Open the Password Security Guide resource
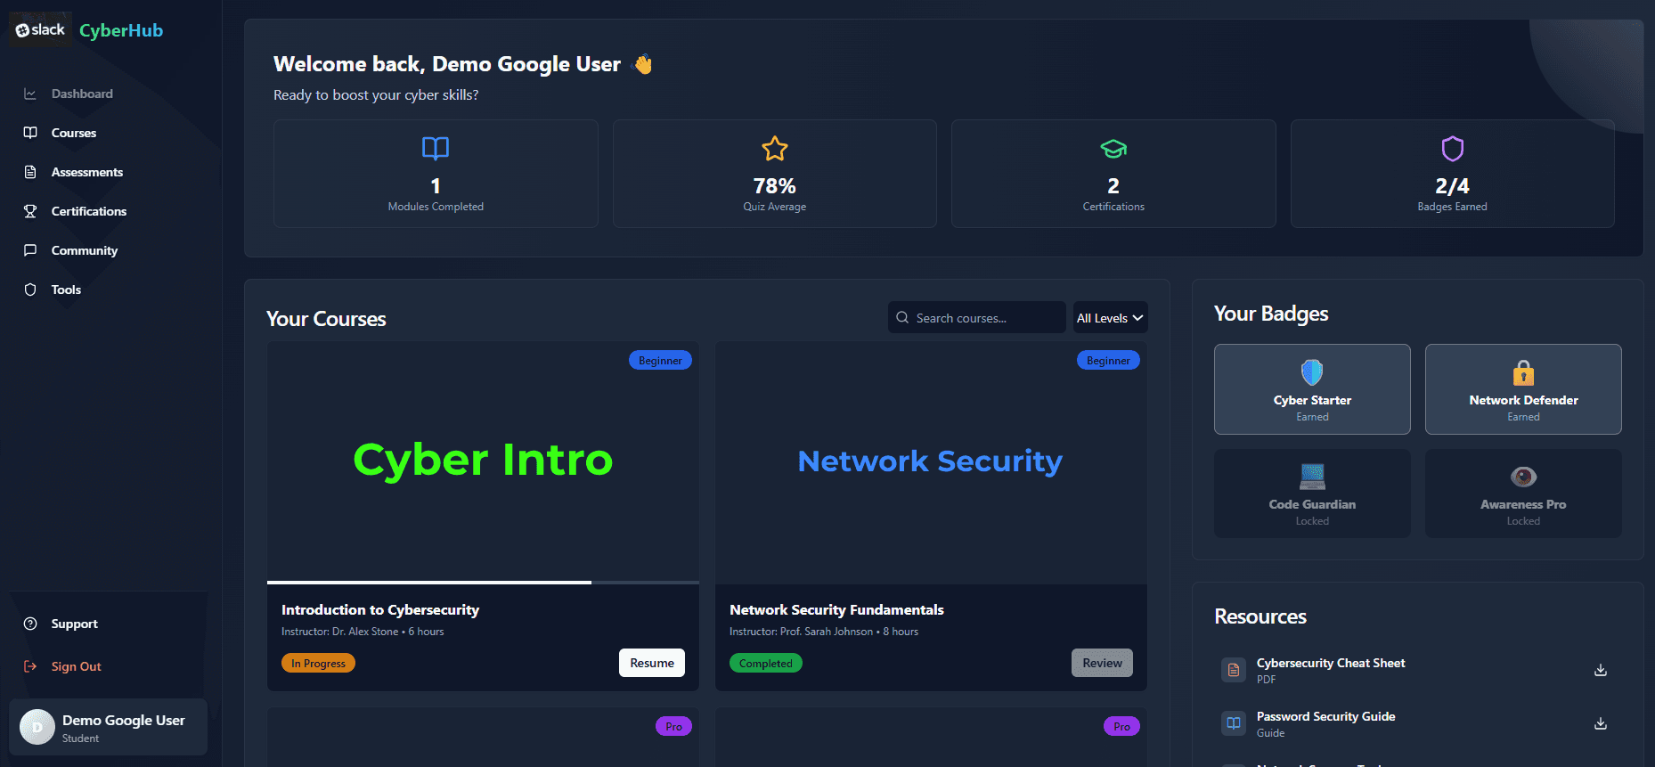This screenshot has width=1655, height=767. point(1325,716)
